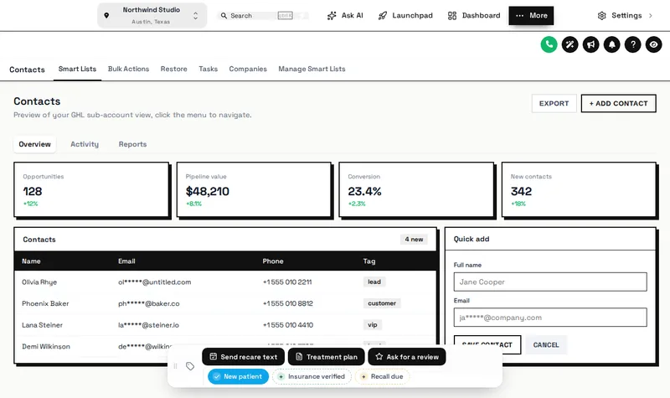The width and height of the screenshot is (670, 398).
Task: Open the Restore tab
Action: tap(174, 69)
